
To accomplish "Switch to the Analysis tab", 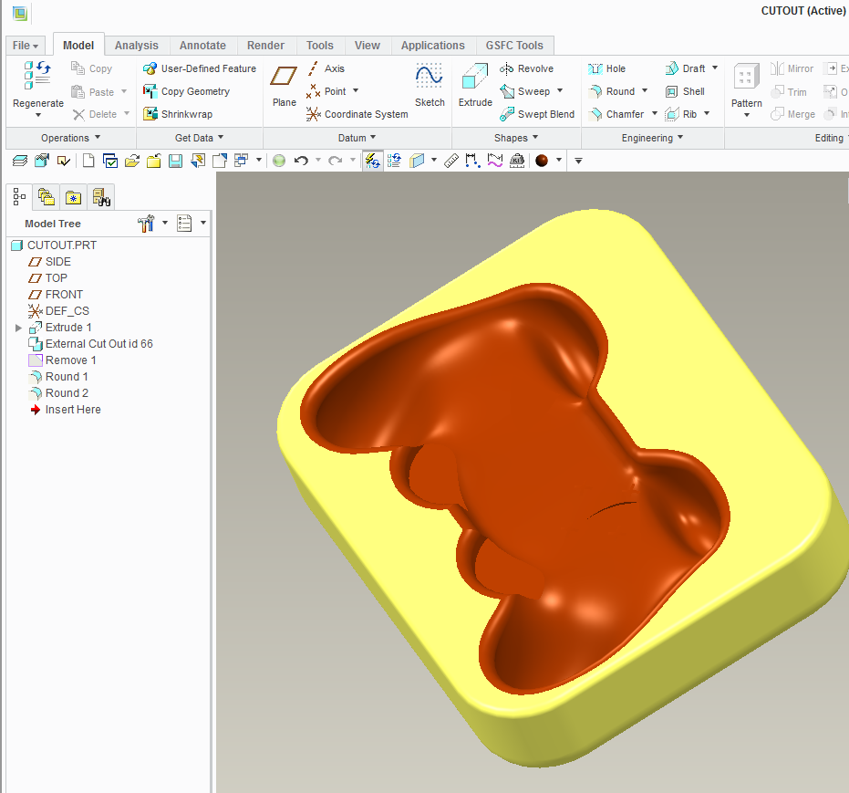I will pos(137,46).
